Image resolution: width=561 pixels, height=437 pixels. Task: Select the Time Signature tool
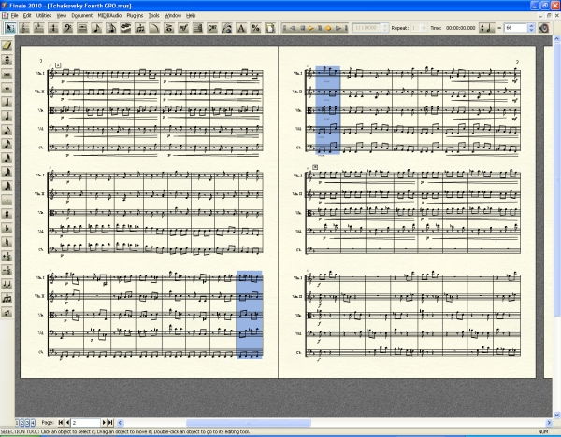(x=53, y=28)
